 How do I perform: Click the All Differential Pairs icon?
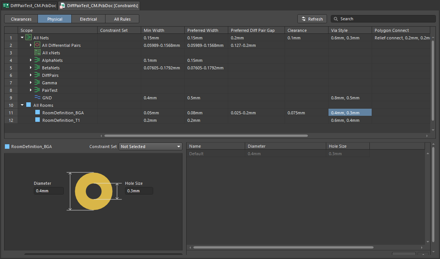[37, 45]
